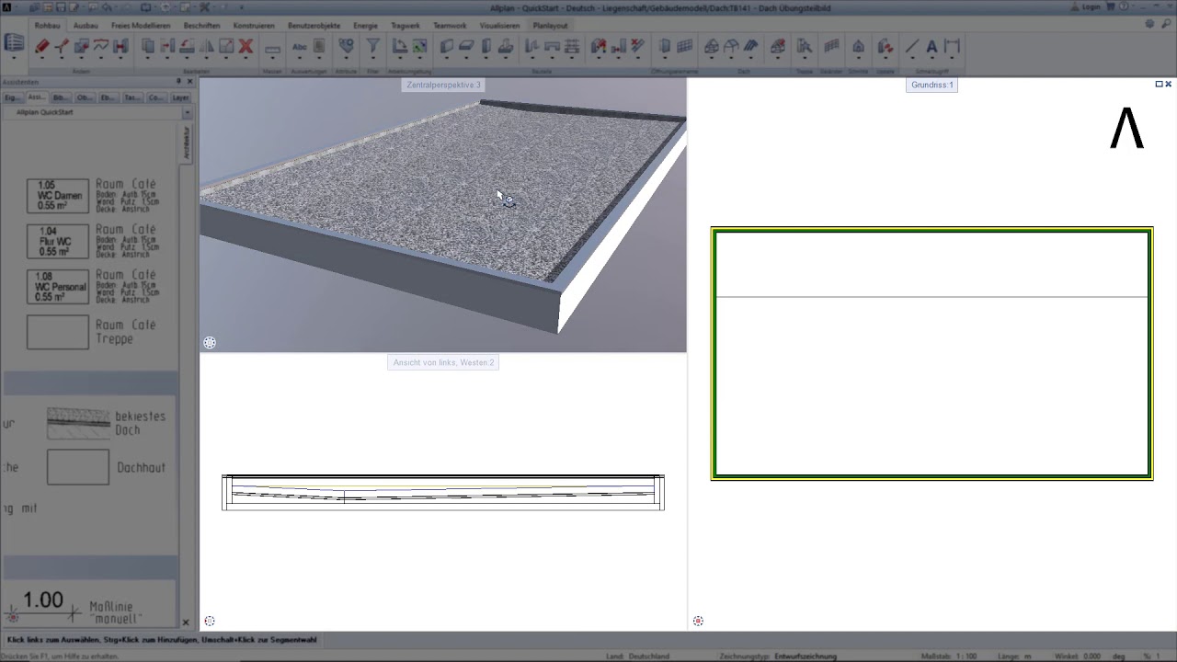
Task: Click the Grundriss:1 viewport label
Action: (x=932, y=85)
